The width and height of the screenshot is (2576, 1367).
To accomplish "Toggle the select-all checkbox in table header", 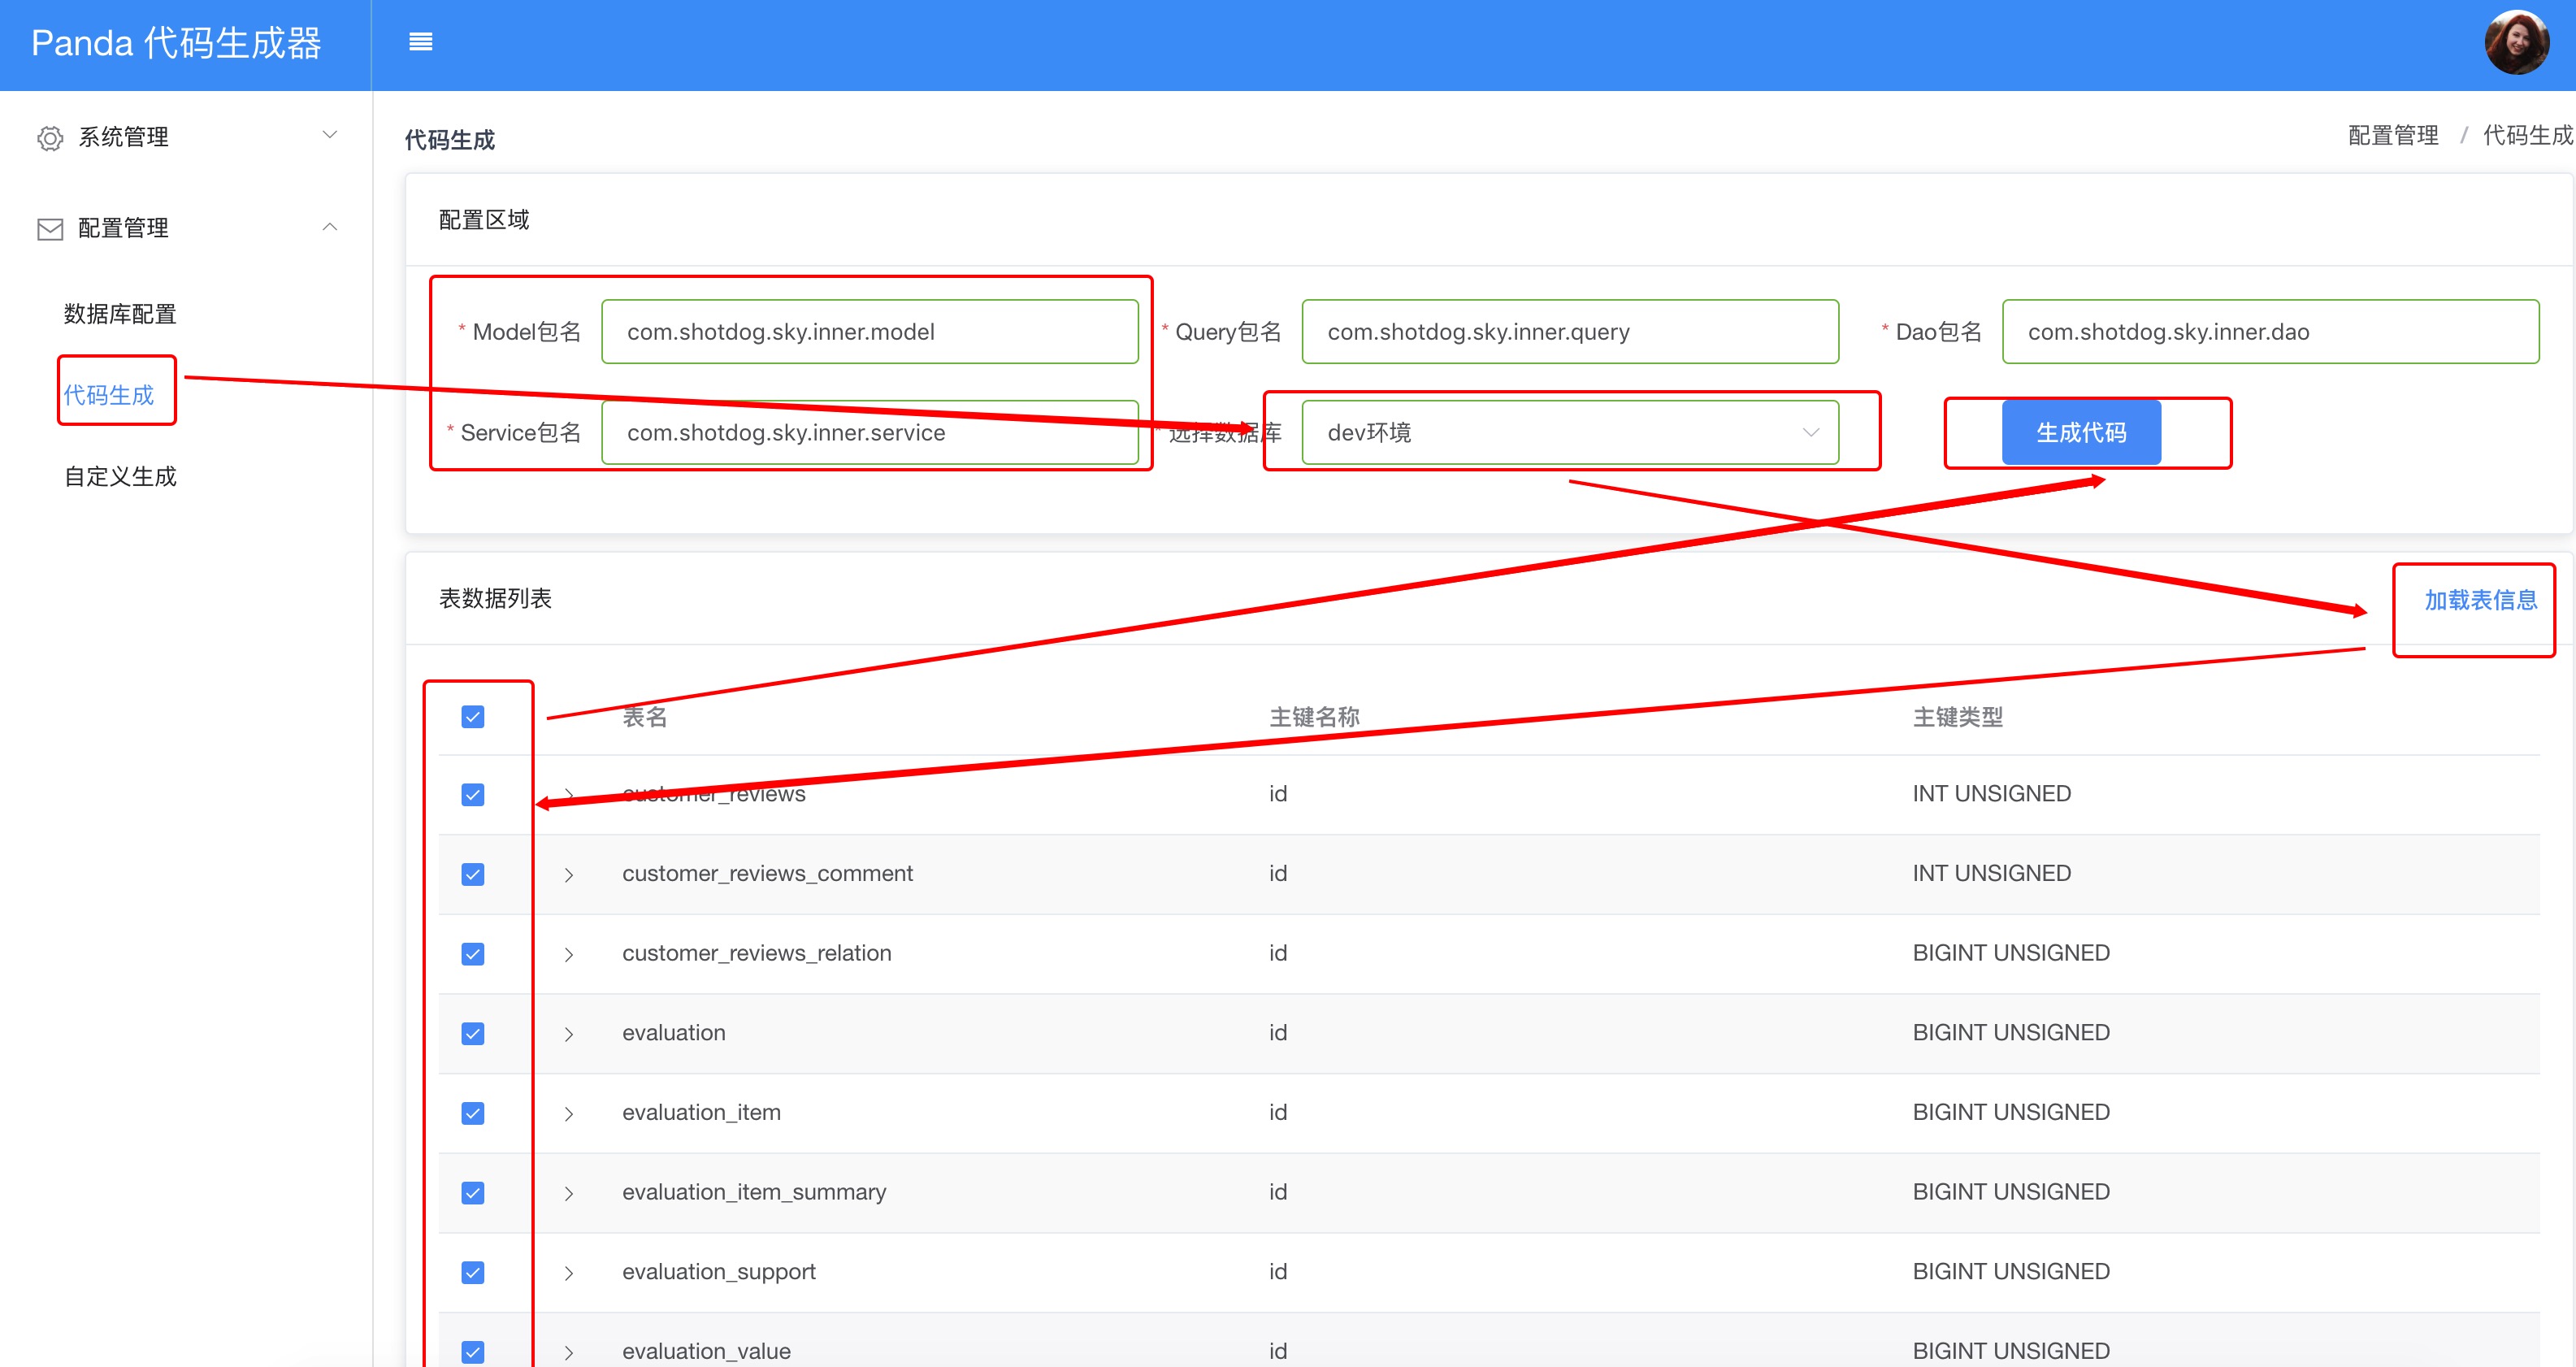I will click(x=473, y=717).
